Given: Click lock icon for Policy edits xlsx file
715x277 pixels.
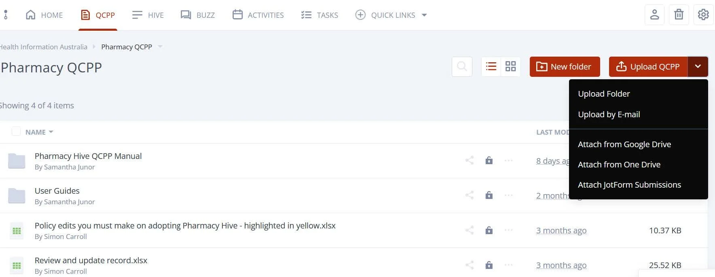Looking at the screenshot, I should [x=489, y=230].
